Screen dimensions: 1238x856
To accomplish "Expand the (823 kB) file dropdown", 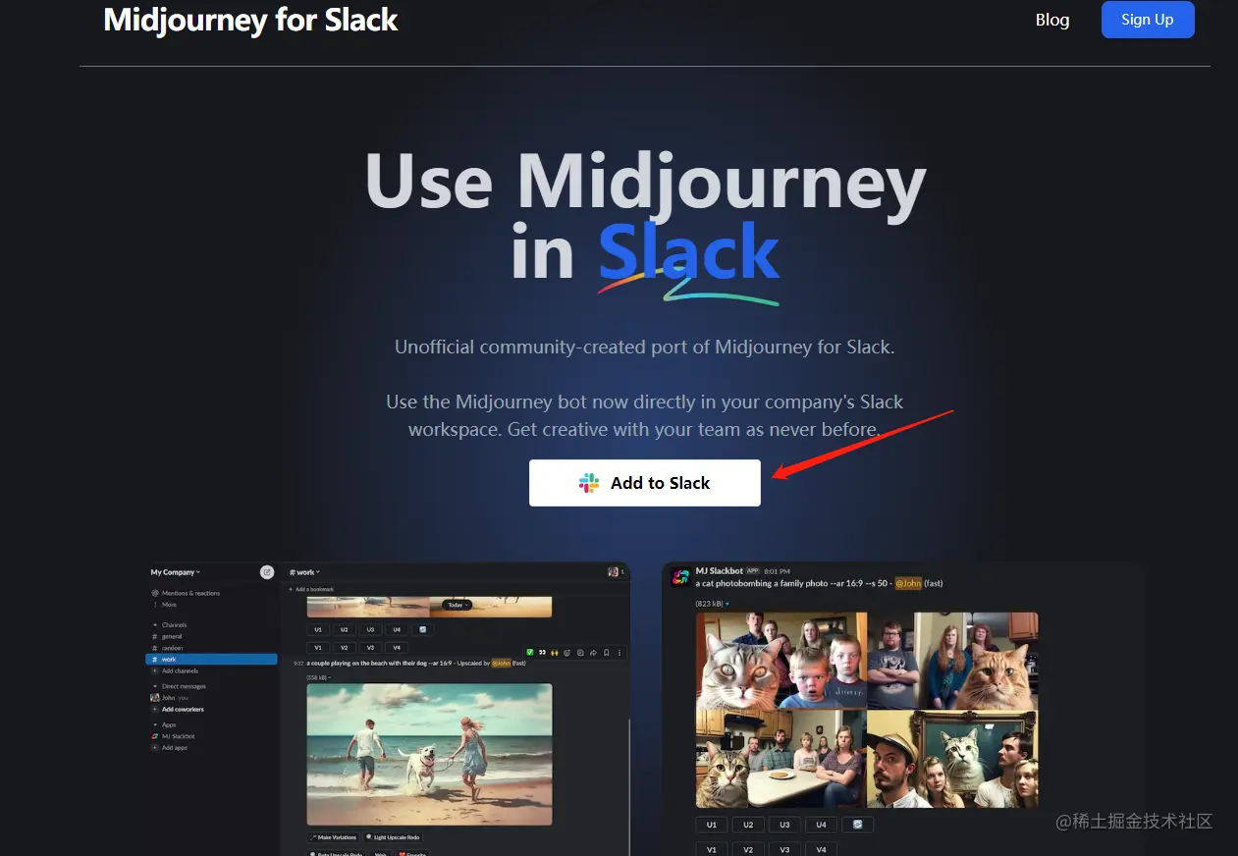I will click(x=712, y=604).
